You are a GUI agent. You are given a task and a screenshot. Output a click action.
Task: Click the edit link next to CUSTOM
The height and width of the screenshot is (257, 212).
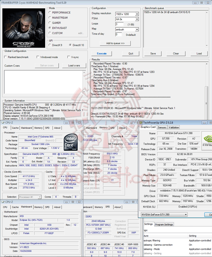(81, 33)
